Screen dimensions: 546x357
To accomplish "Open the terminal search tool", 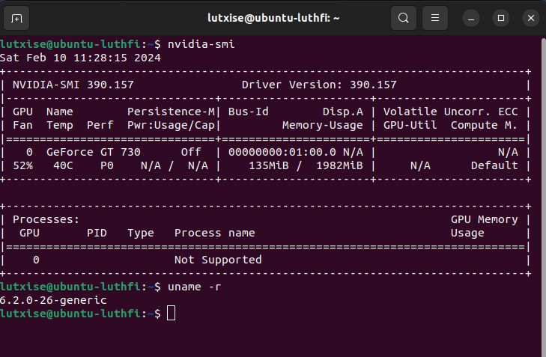I will click(x=404, y=18).
